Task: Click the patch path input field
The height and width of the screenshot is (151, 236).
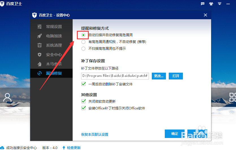Action: tap(115, 76)
